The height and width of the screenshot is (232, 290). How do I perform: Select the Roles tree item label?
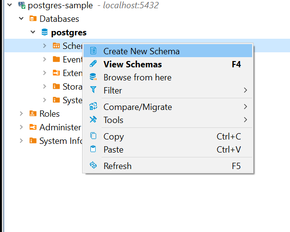pos(50,114)
